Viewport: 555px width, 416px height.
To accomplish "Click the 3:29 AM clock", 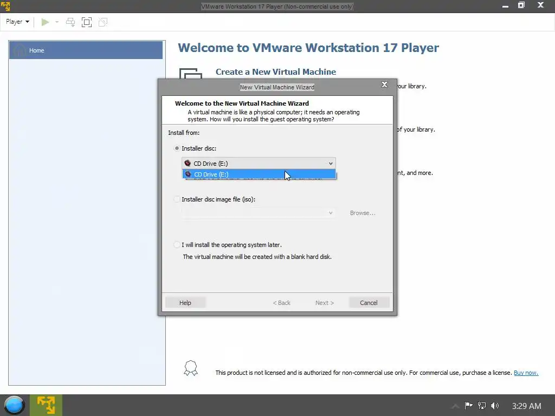I will 526,406.
